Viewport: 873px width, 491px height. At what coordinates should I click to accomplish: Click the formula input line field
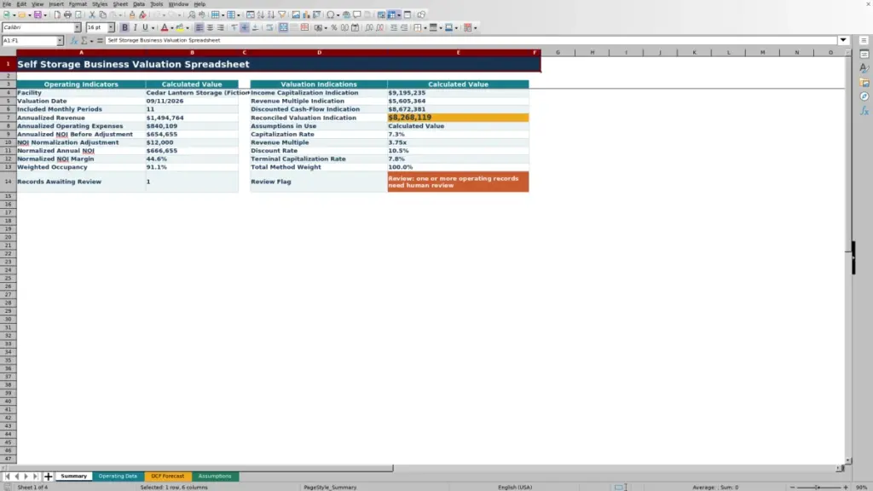tap(471, 40)
